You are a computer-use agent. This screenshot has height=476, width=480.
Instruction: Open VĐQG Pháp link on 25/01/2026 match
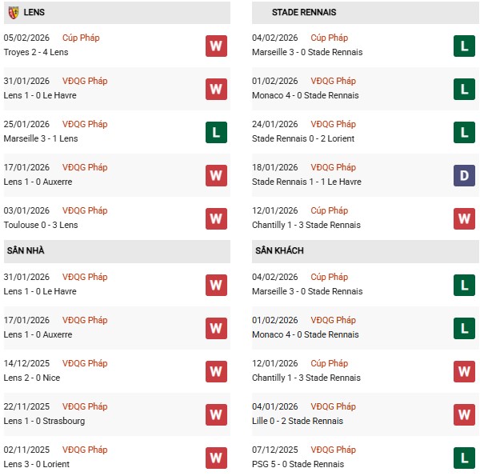(85, 124)
